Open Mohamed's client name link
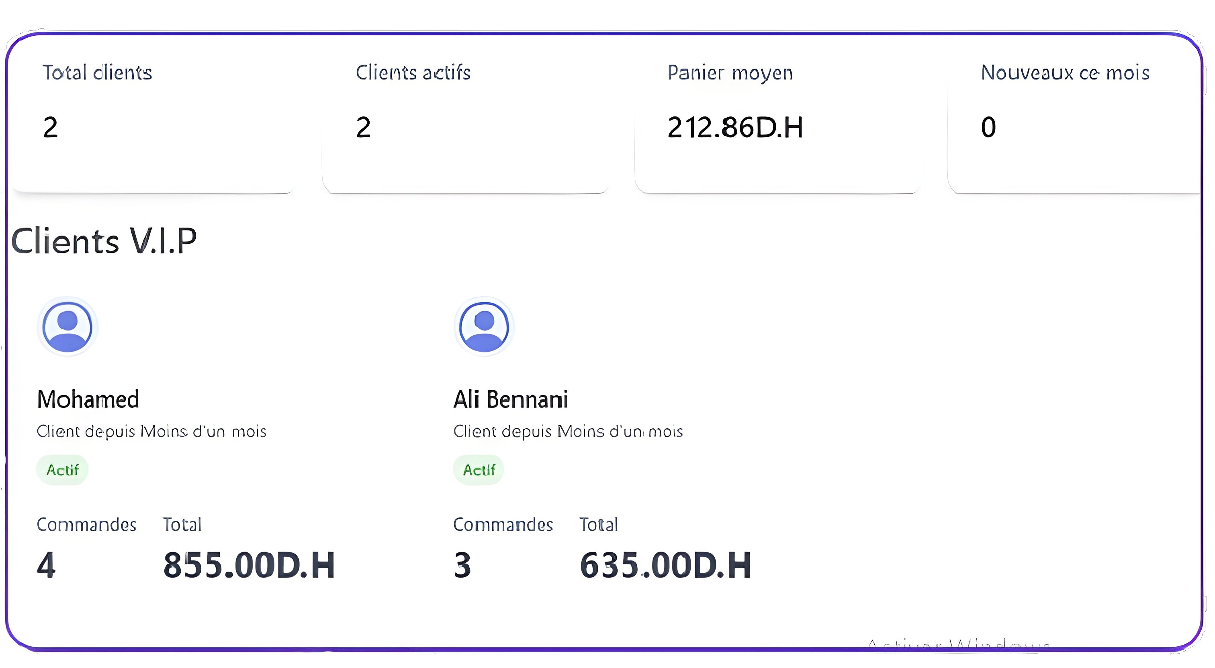The image size is (1215, 668). [88, 399]
